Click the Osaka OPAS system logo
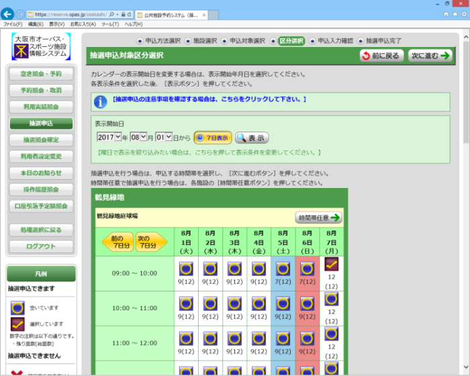470x376 pixels. [x=41, y=46]
